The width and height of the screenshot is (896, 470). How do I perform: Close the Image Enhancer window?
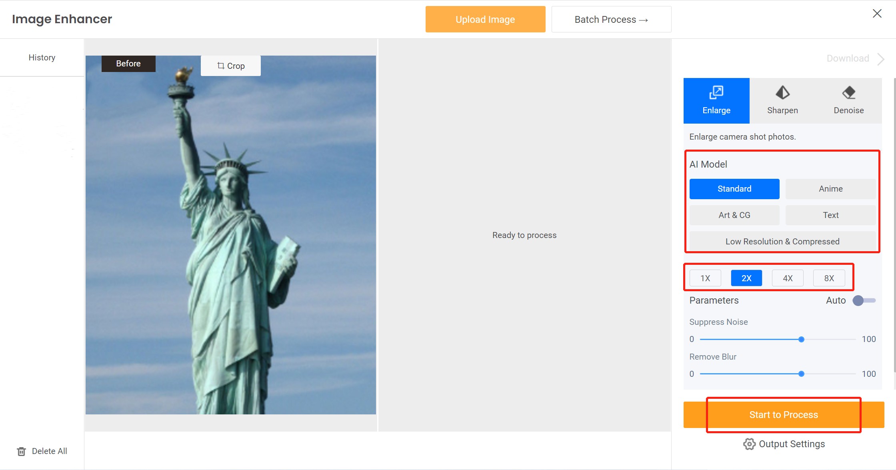click(x=877, y=14)
